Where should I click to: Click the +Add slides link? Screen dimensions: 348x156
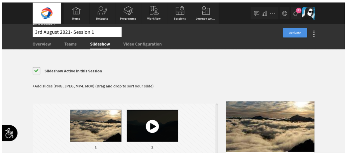pos(93,86)
